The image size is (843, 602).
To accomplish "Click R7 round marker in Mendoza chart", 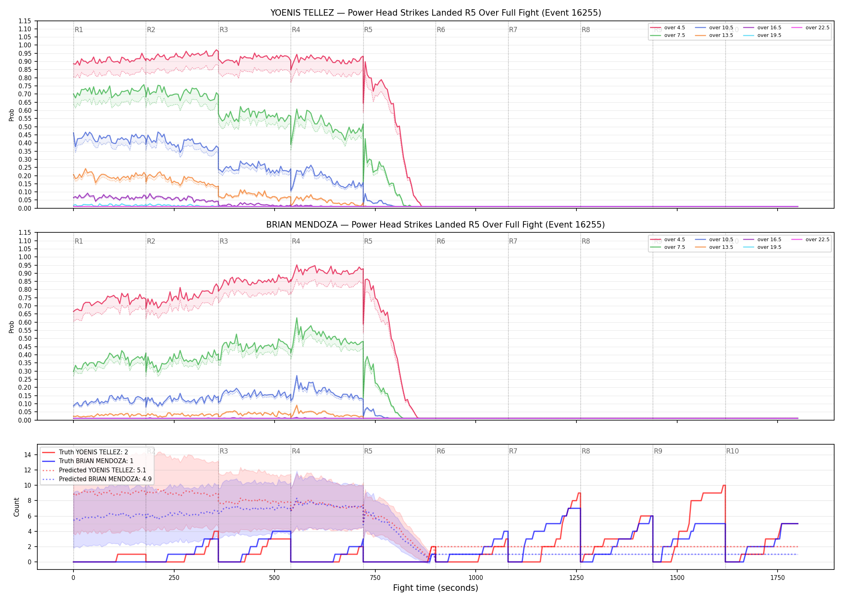I will [513, 241].
